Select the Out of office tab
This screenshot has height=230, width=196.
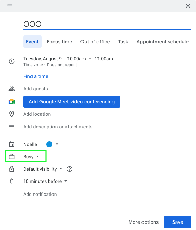(x=95, y=42)
